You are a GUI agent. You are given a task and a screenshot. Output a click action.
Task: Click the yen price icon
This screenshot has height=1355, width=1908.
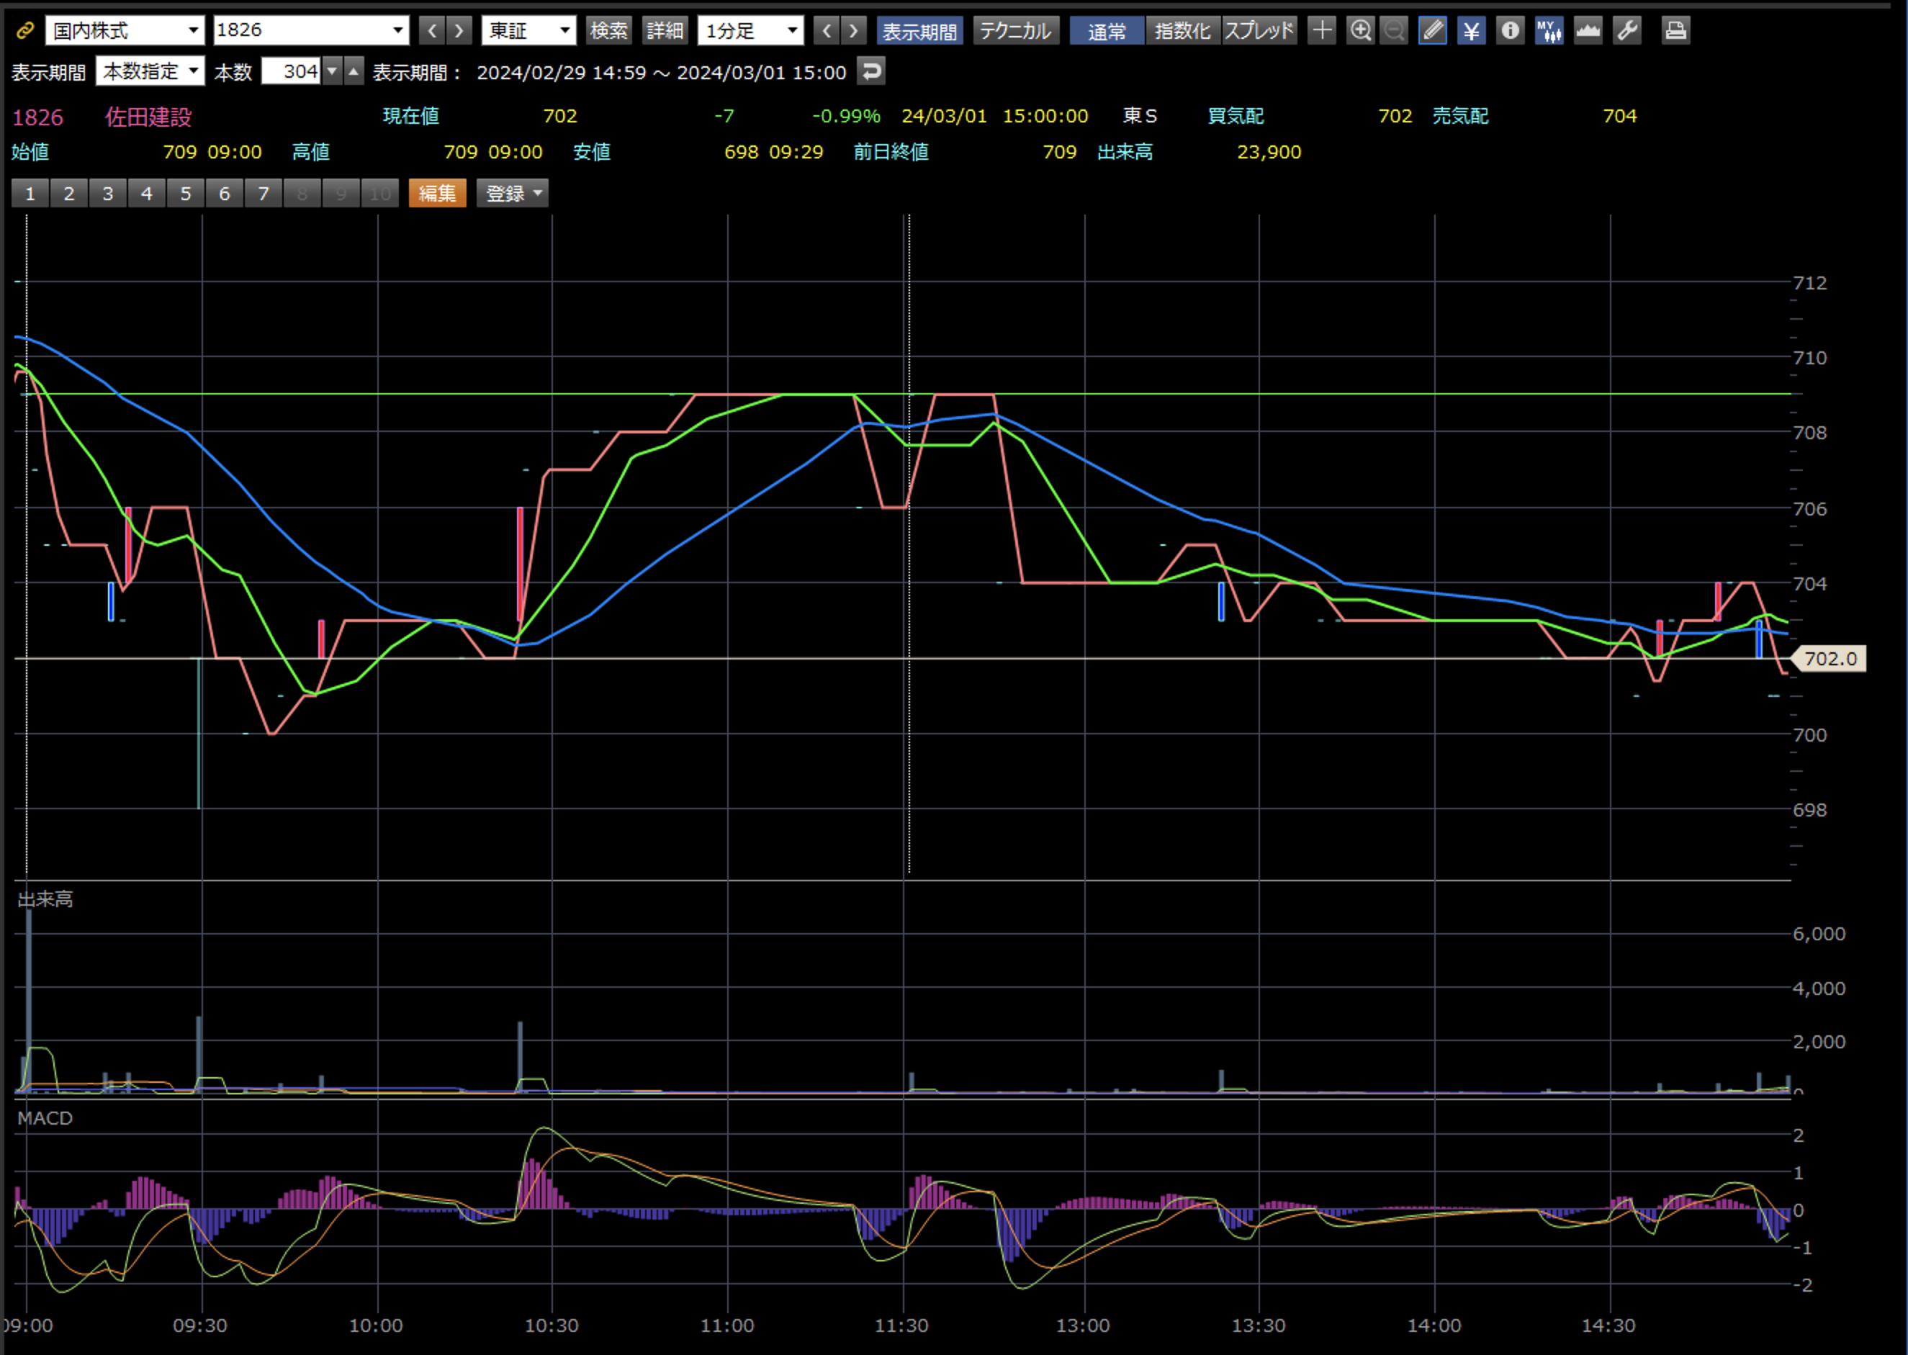pyautogui.click(x=1471, y=31)
